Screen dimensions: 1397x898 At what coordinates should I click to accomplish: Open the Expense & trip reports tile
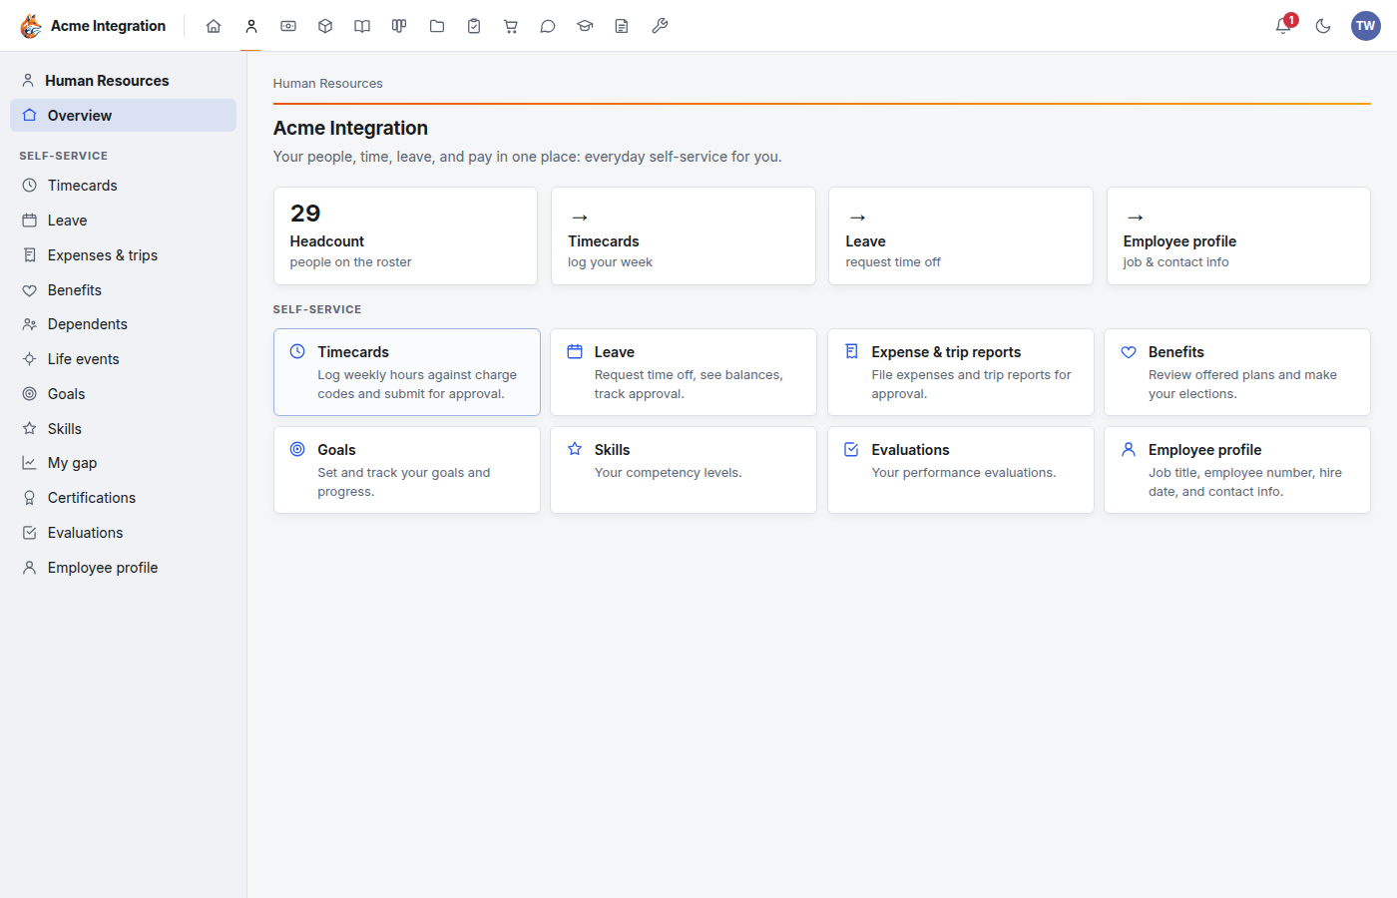click(961, 372)
